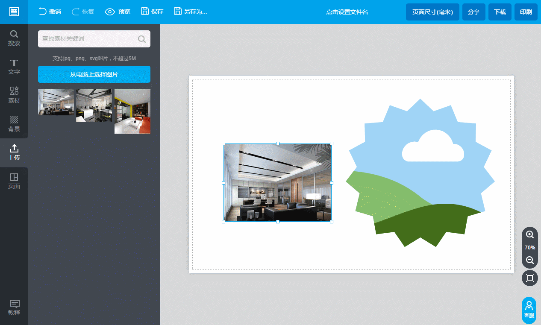This screenshot has height=325, width=541.
Task: Open the 素材 materials sidebar tab
Action: tap(14, 95)
